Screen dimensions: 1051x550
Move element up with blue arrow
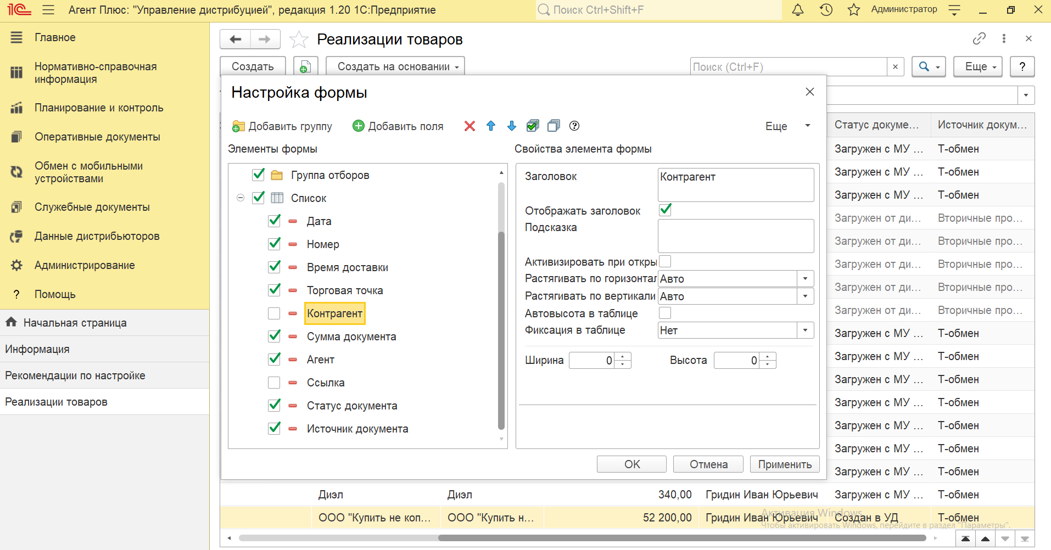click(491, 126)
